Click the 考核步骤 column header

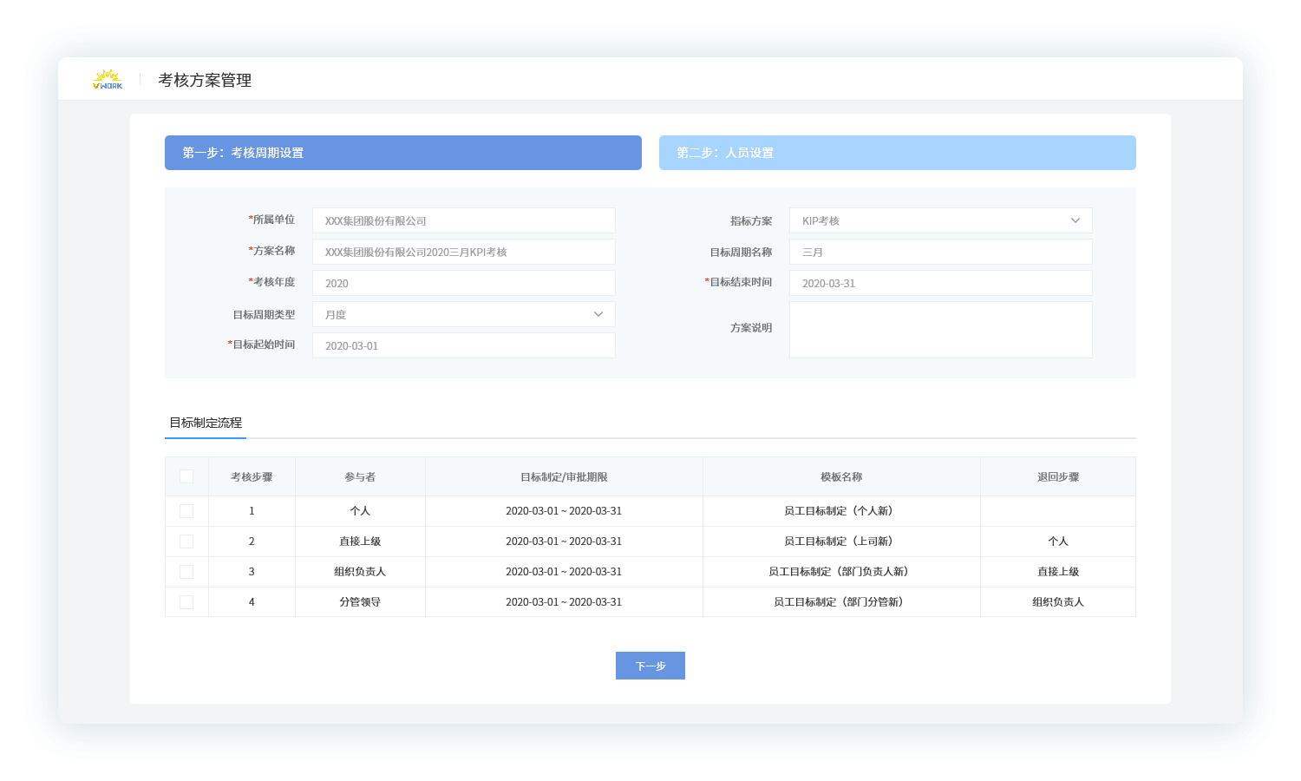pyautogui.click(x=252, y=477)
